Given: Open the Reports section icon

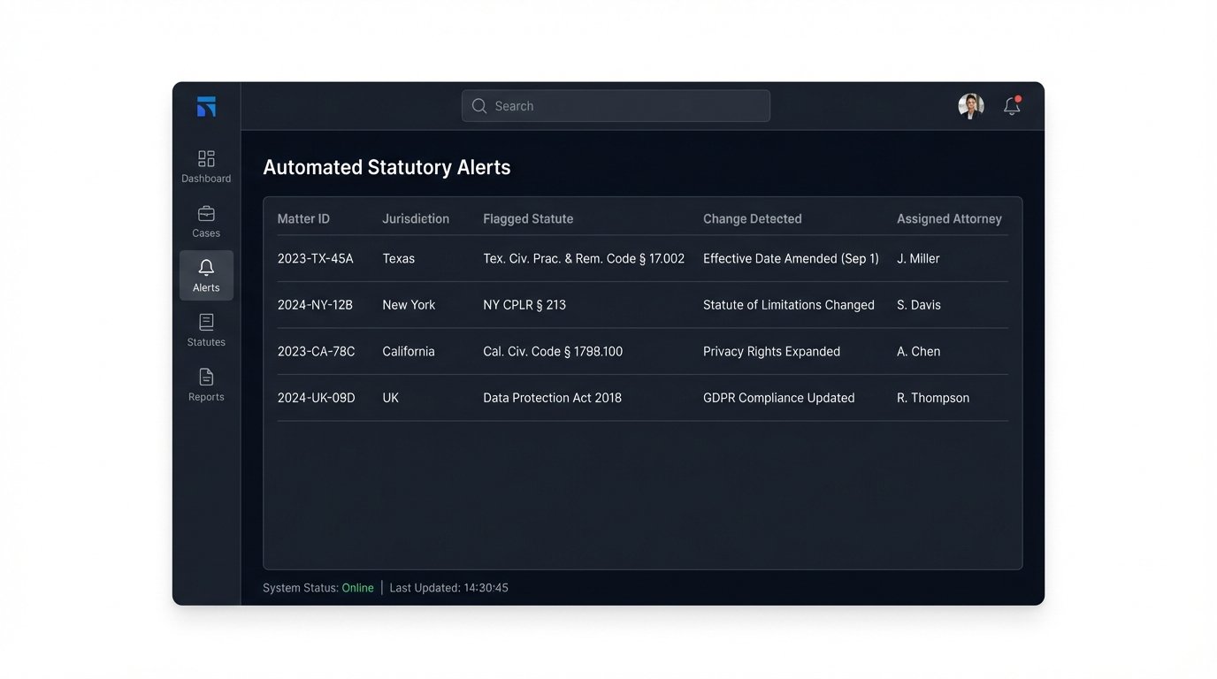Looking at the screenshot, I should [205, 385].
